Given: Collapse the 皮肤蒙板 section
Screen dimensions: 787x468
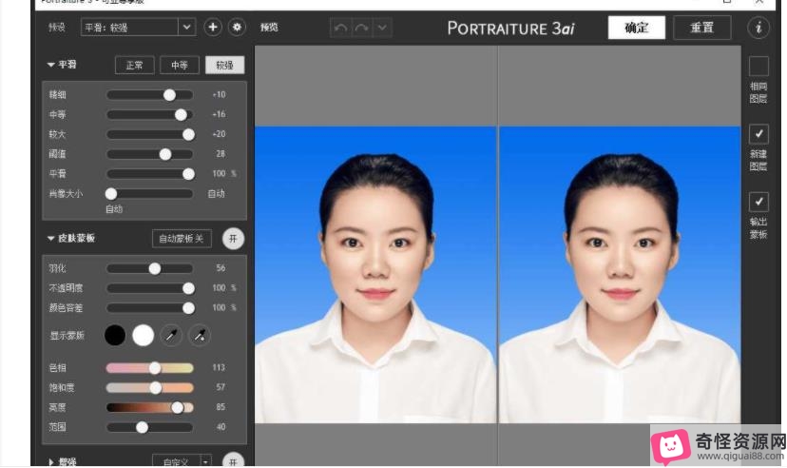Looking at the screenshot, I should coord(51,238).
